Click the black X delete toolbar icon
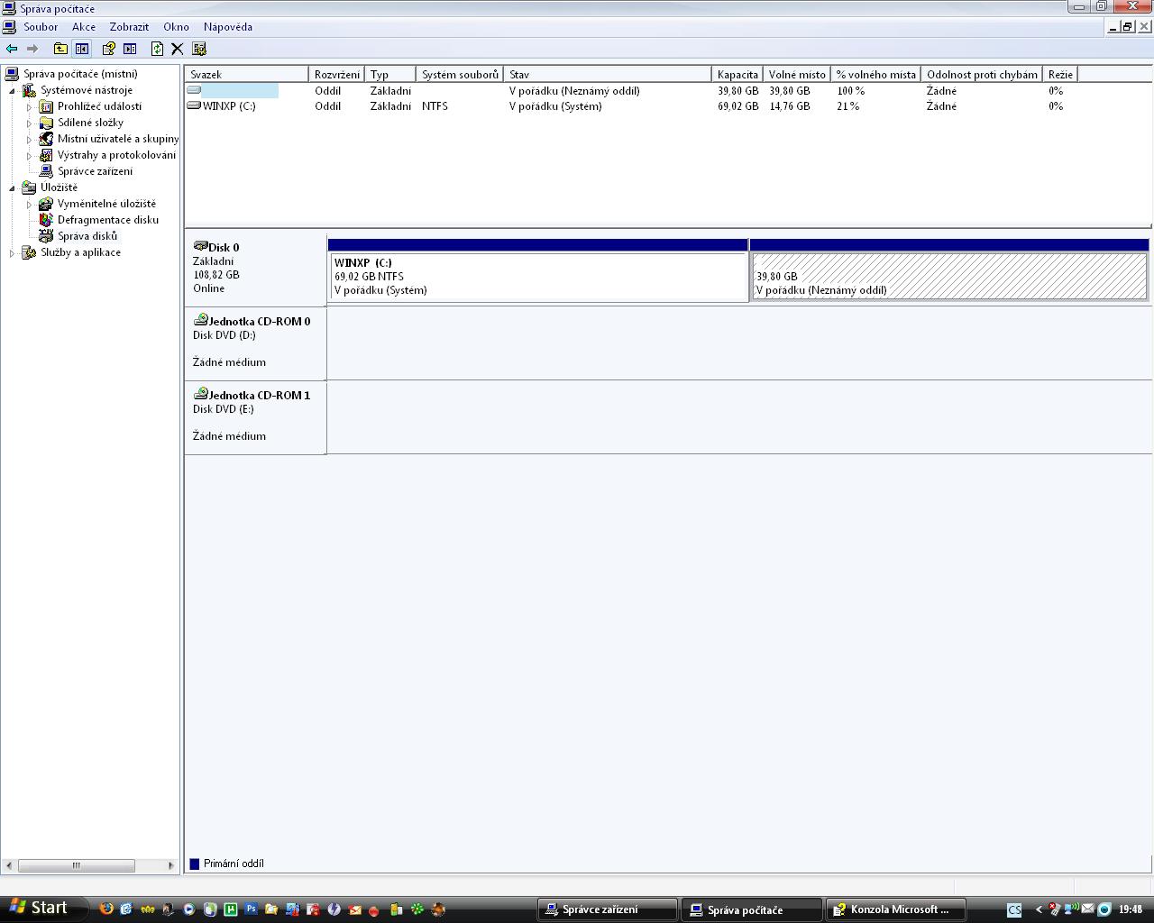1154x923 pixels. click(178, 49)
